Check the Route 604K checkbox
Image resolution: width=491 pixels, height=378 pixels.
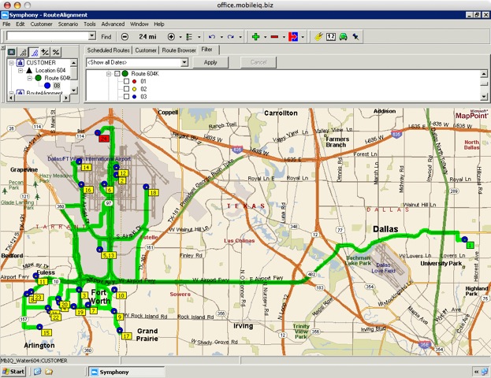click(117, 73)
